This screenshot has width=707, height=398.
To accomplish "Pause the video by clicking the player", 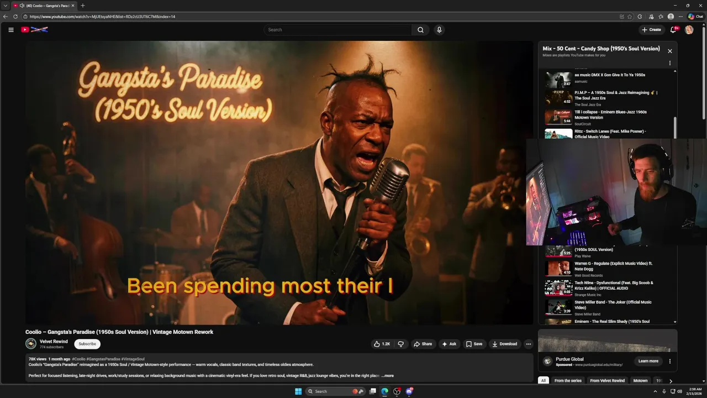I will tap(279, 182).
